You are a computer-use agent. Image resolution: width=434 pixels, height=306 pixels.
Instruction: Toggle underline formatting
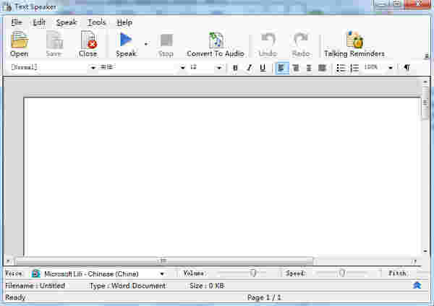coord(262,68)
